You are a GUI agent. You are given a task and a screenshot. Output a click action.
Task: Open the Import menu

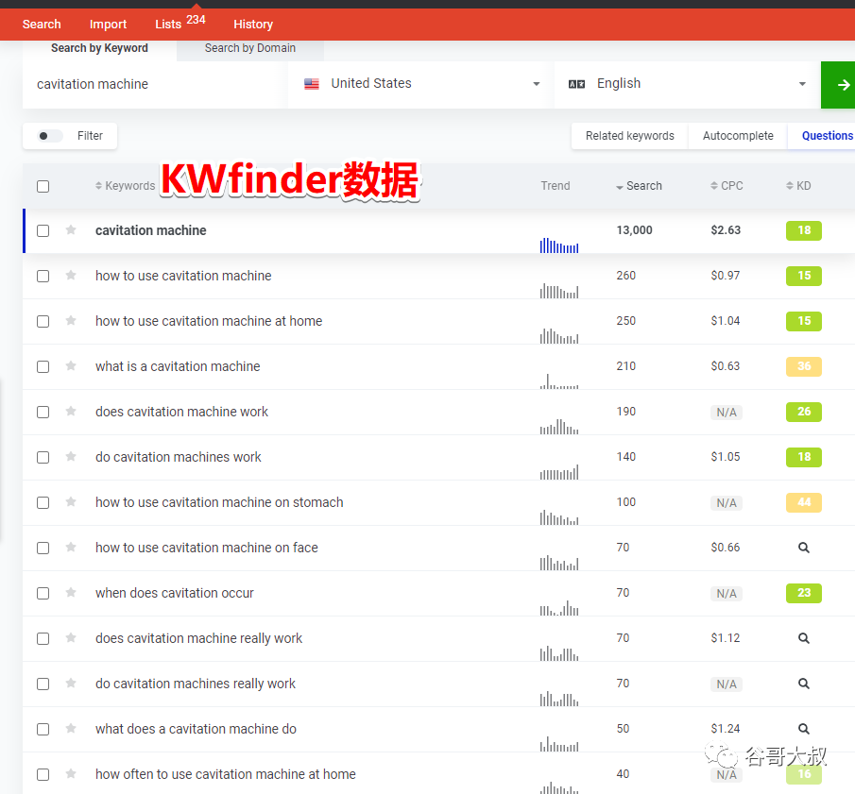coord(108,24)
